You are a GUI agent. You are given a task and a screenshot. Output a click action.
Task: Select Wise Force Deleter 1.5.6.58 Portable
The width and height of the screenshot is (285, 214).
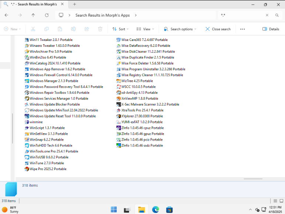[x=145, y=63]
